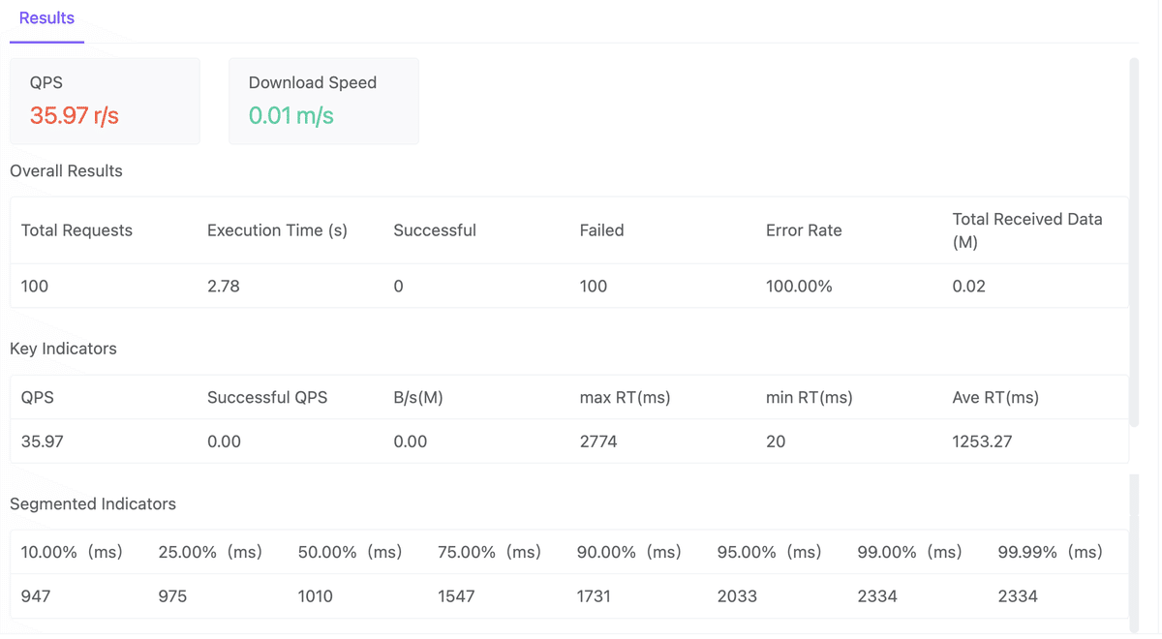This screenshot has height=639, width=1162.
Task: Click the 100.00% error rate value
Action: 799,287
